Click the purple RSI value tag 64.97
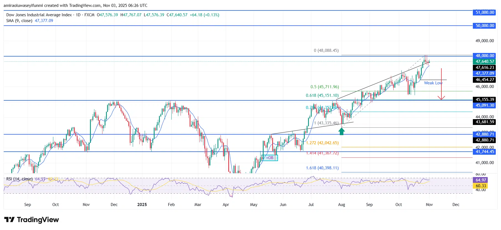 [x=481, y=180]
